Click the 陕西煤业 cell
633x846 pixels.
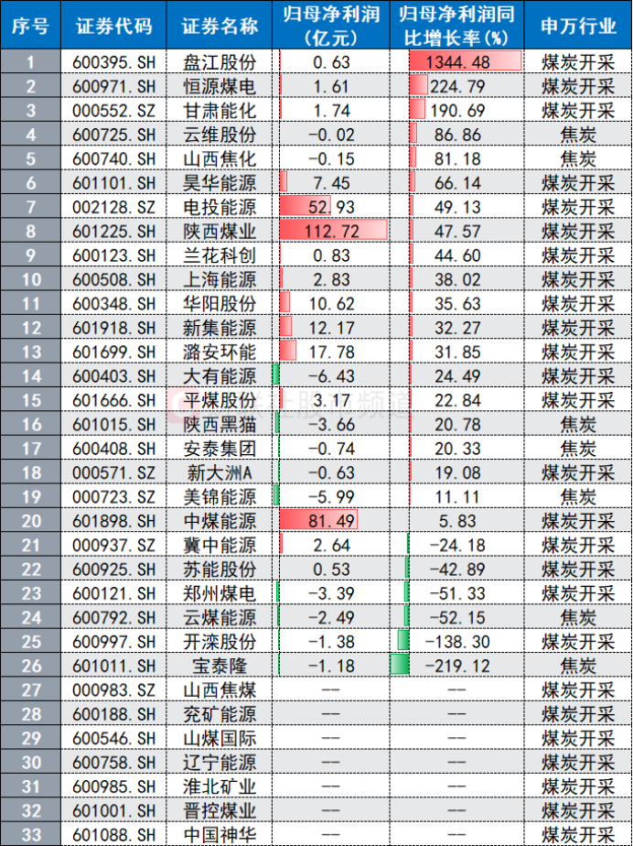pos(219,231)
